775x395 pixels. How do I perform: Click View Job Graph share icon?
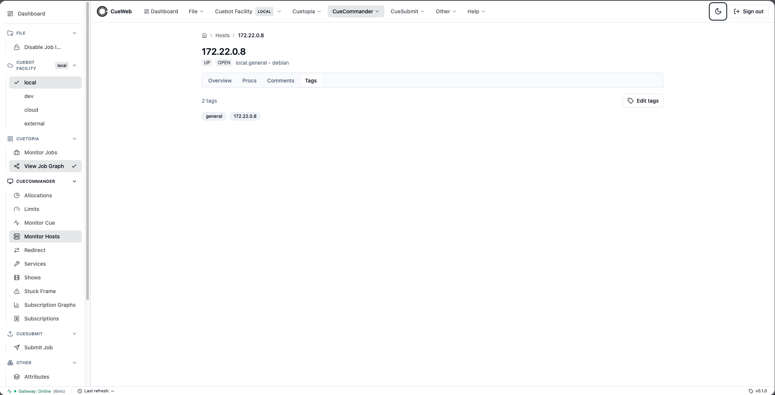17,166
